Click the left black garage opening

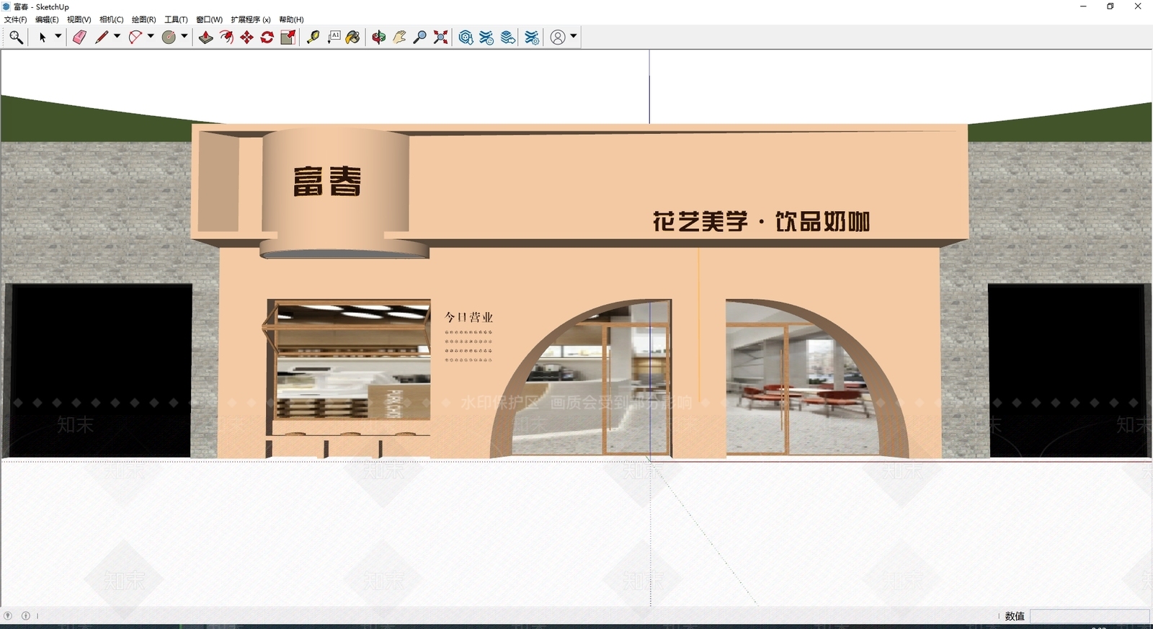pos(99,370)
